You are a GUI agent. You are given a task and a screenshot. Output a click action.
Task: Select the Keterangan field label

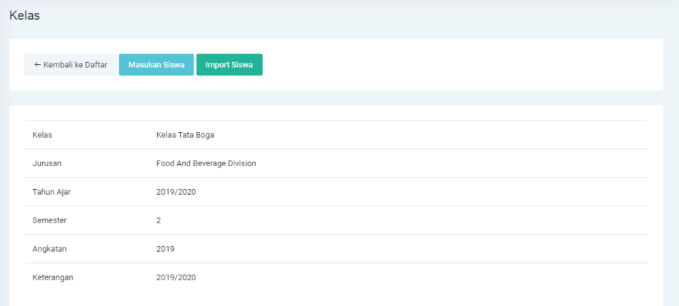click(x=53, y=277)
